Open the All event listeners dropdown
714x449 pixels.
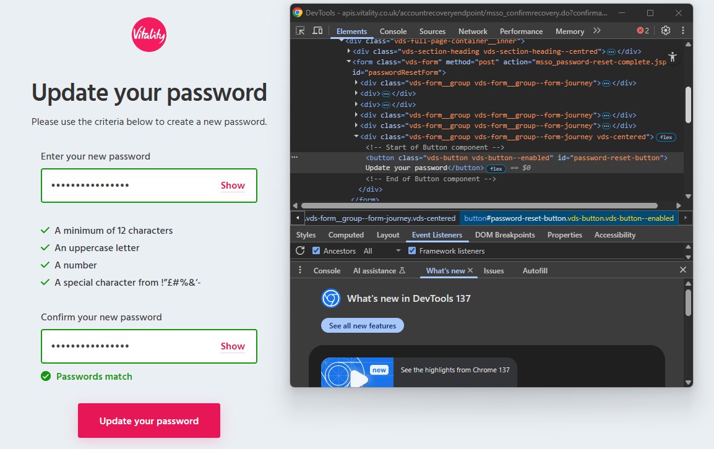[x=382, y=251]
